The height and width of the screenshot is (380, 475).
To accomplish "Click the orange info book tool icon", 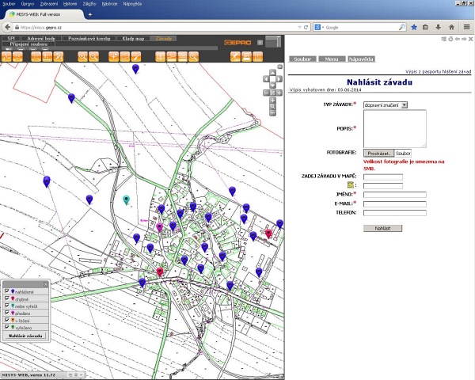I will pyautogui.click(x=160, y=57).
